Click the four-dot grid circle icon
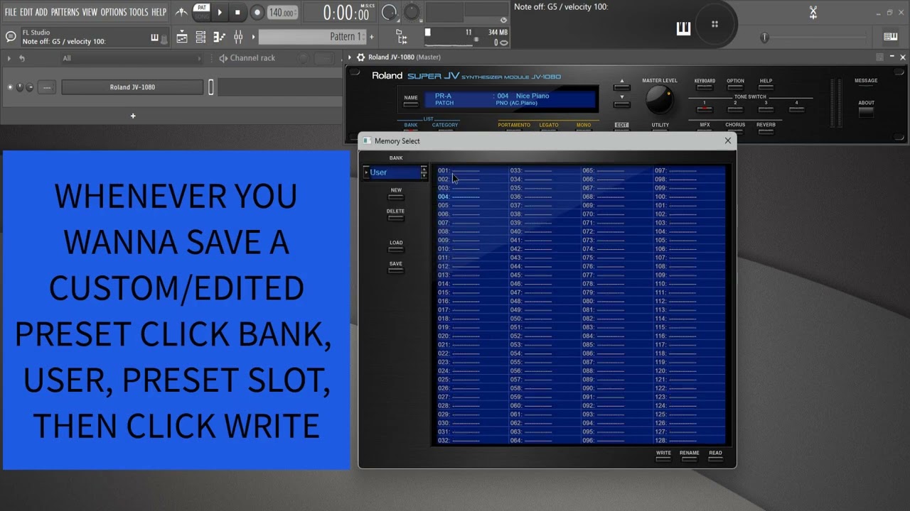The image size is (910, 511). [x=714, y=24]
